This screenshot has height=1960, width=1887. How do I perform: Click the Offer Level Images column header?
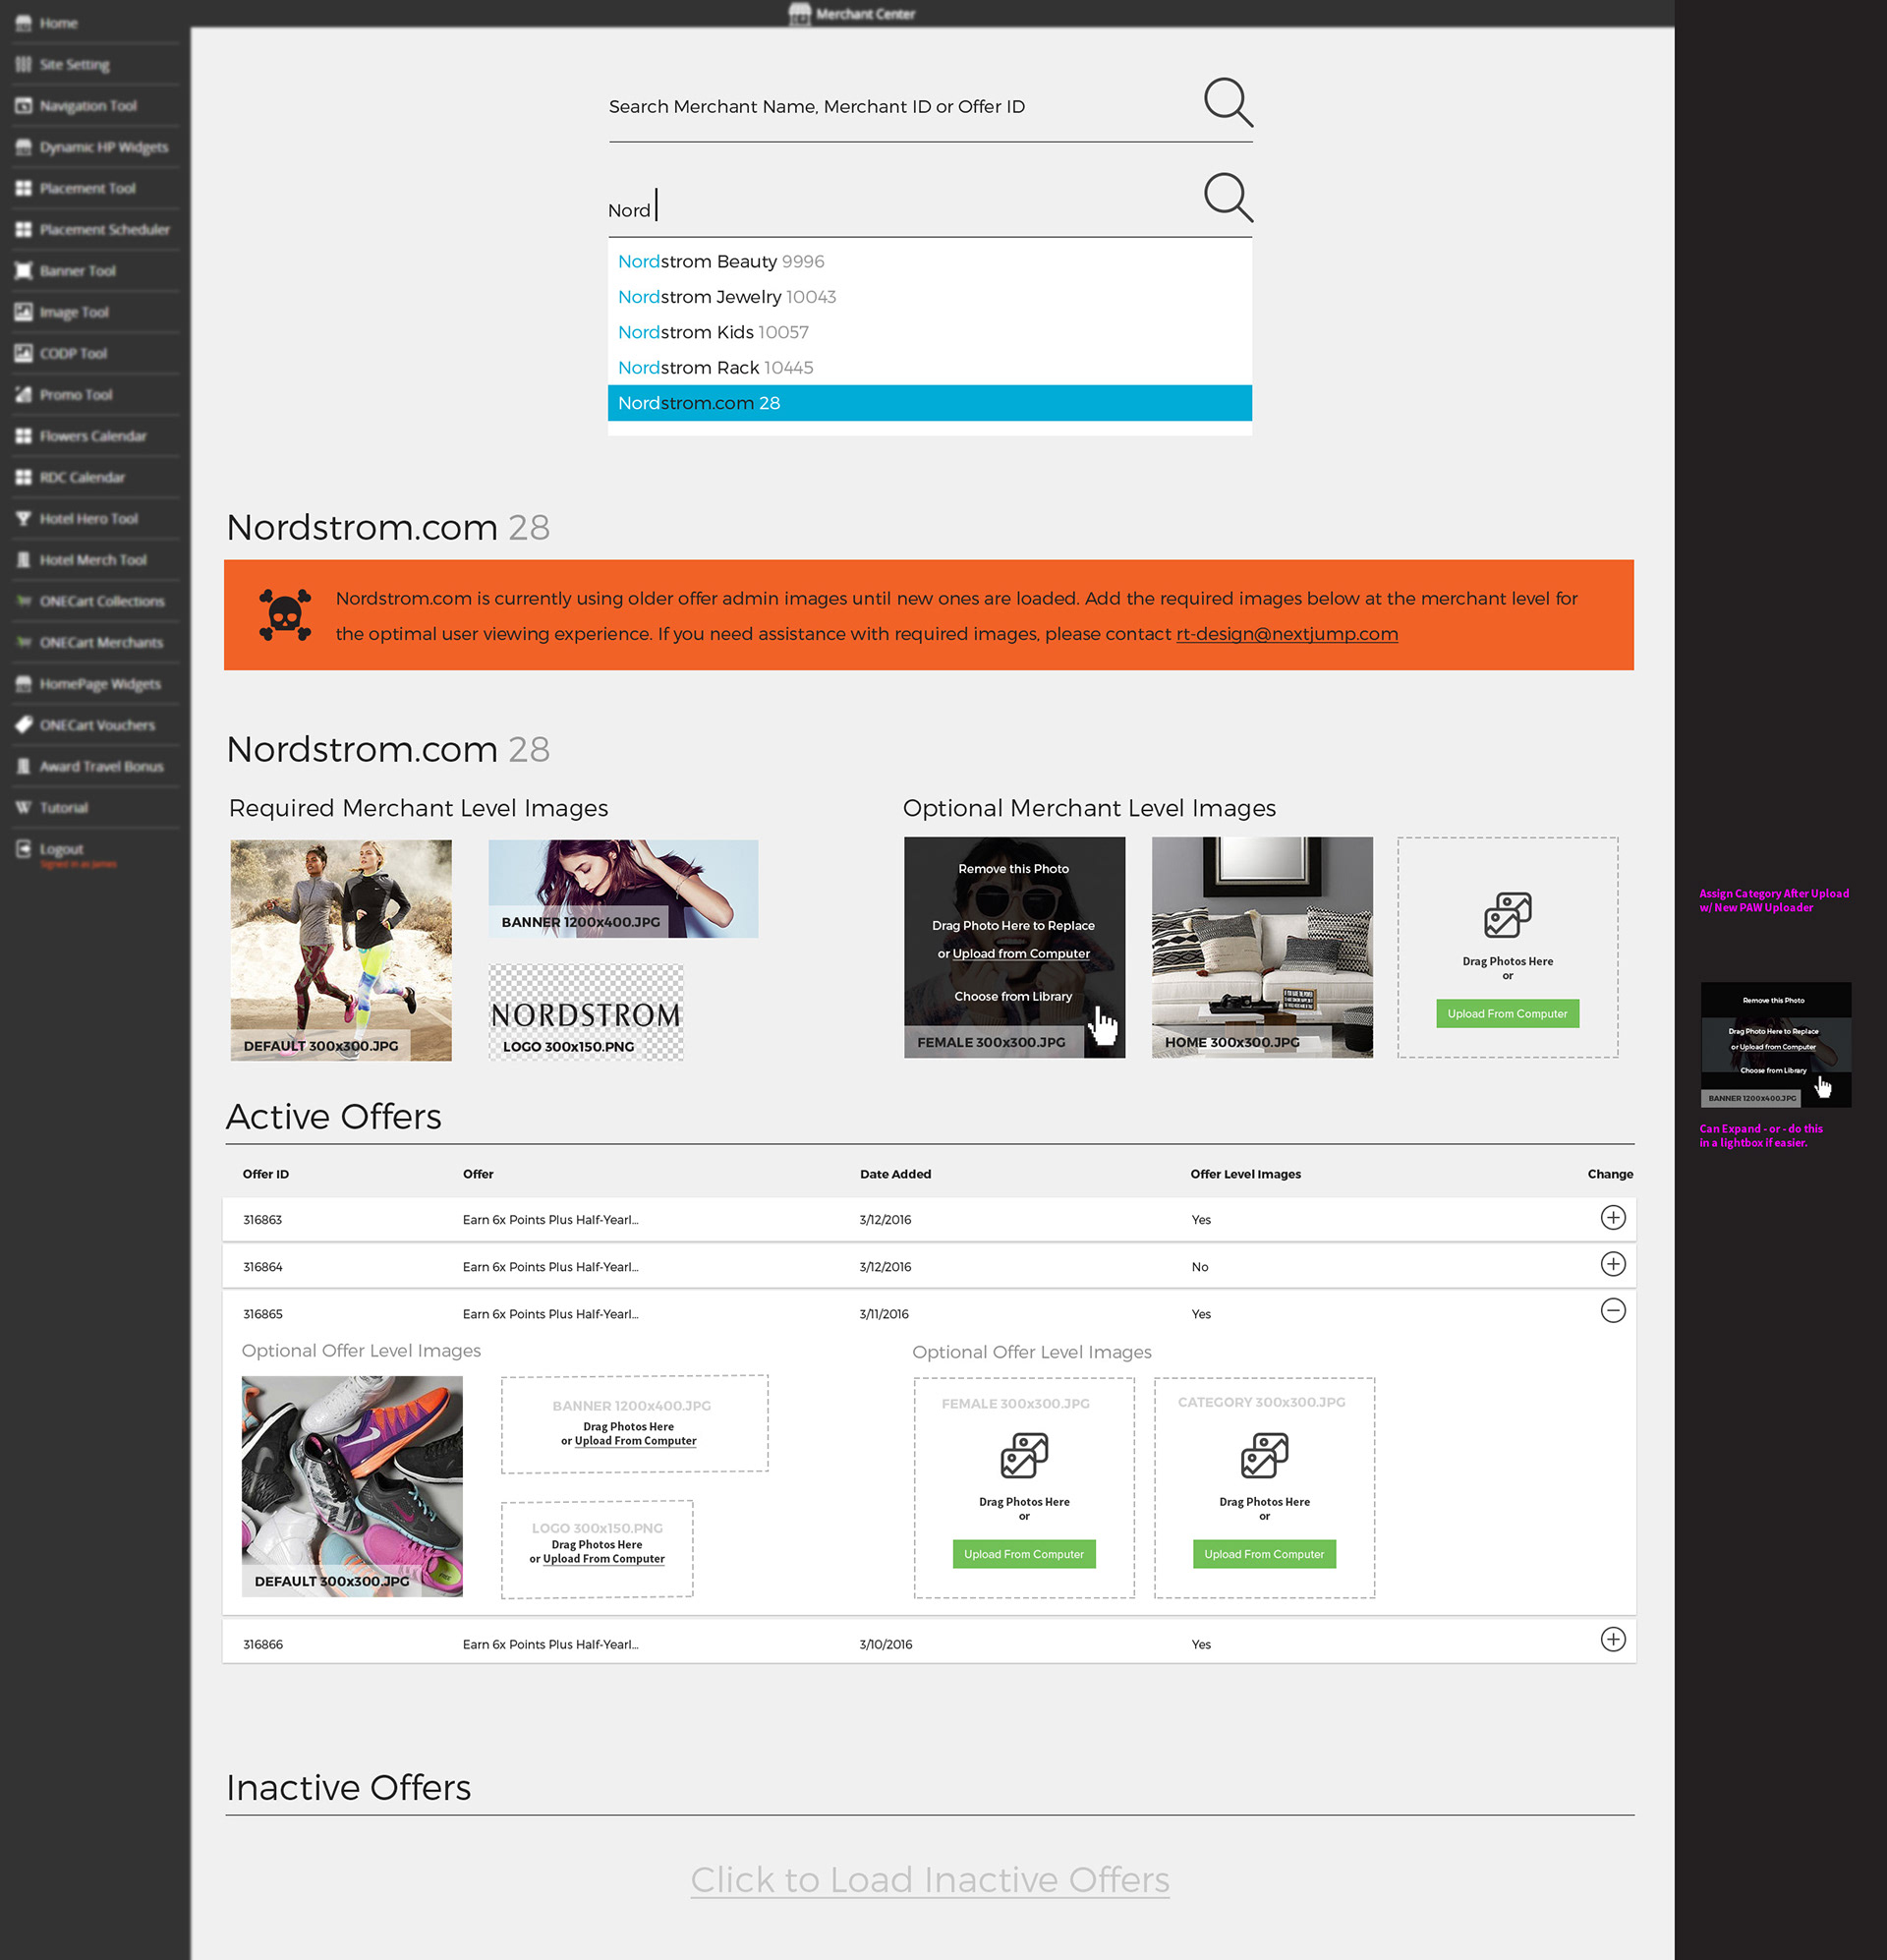pyautogui.click(x=1245, y=1174)
